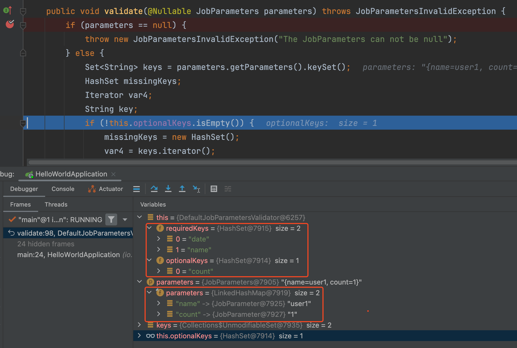
Task: Click the Show Execution Point icon
Action: pyautogui.click(x=137, y=189)
